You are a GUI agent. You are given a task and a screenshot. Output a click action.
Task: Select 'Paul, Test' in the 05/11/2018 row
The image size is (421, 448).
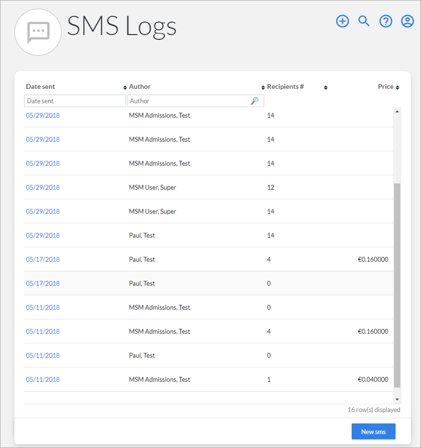click(x=141, y=355)
